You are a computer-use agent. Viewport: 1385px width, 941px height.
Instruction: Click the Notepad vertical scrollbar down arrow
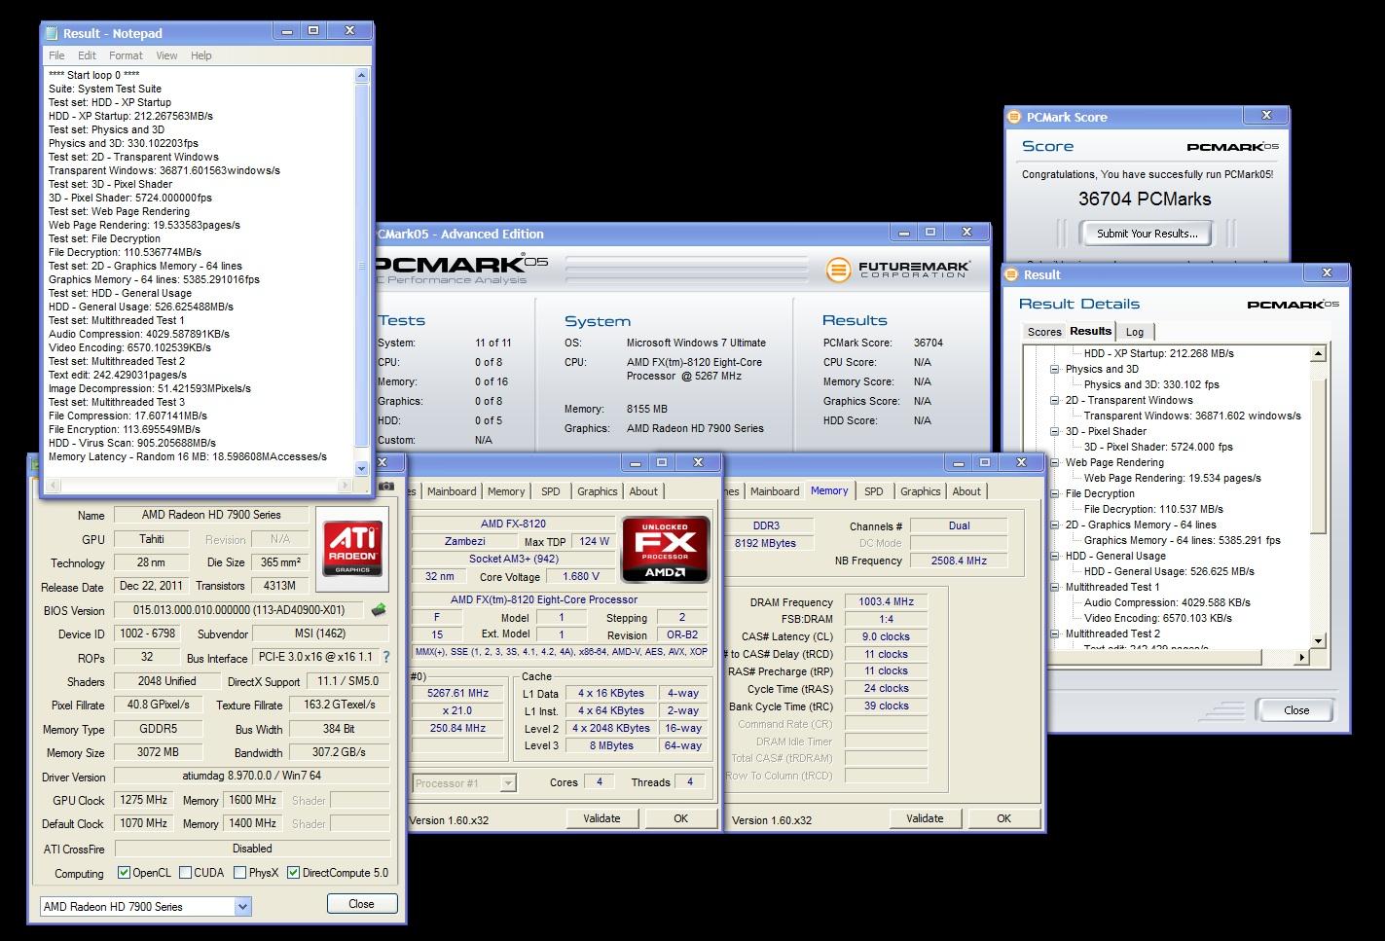(362, 470)
